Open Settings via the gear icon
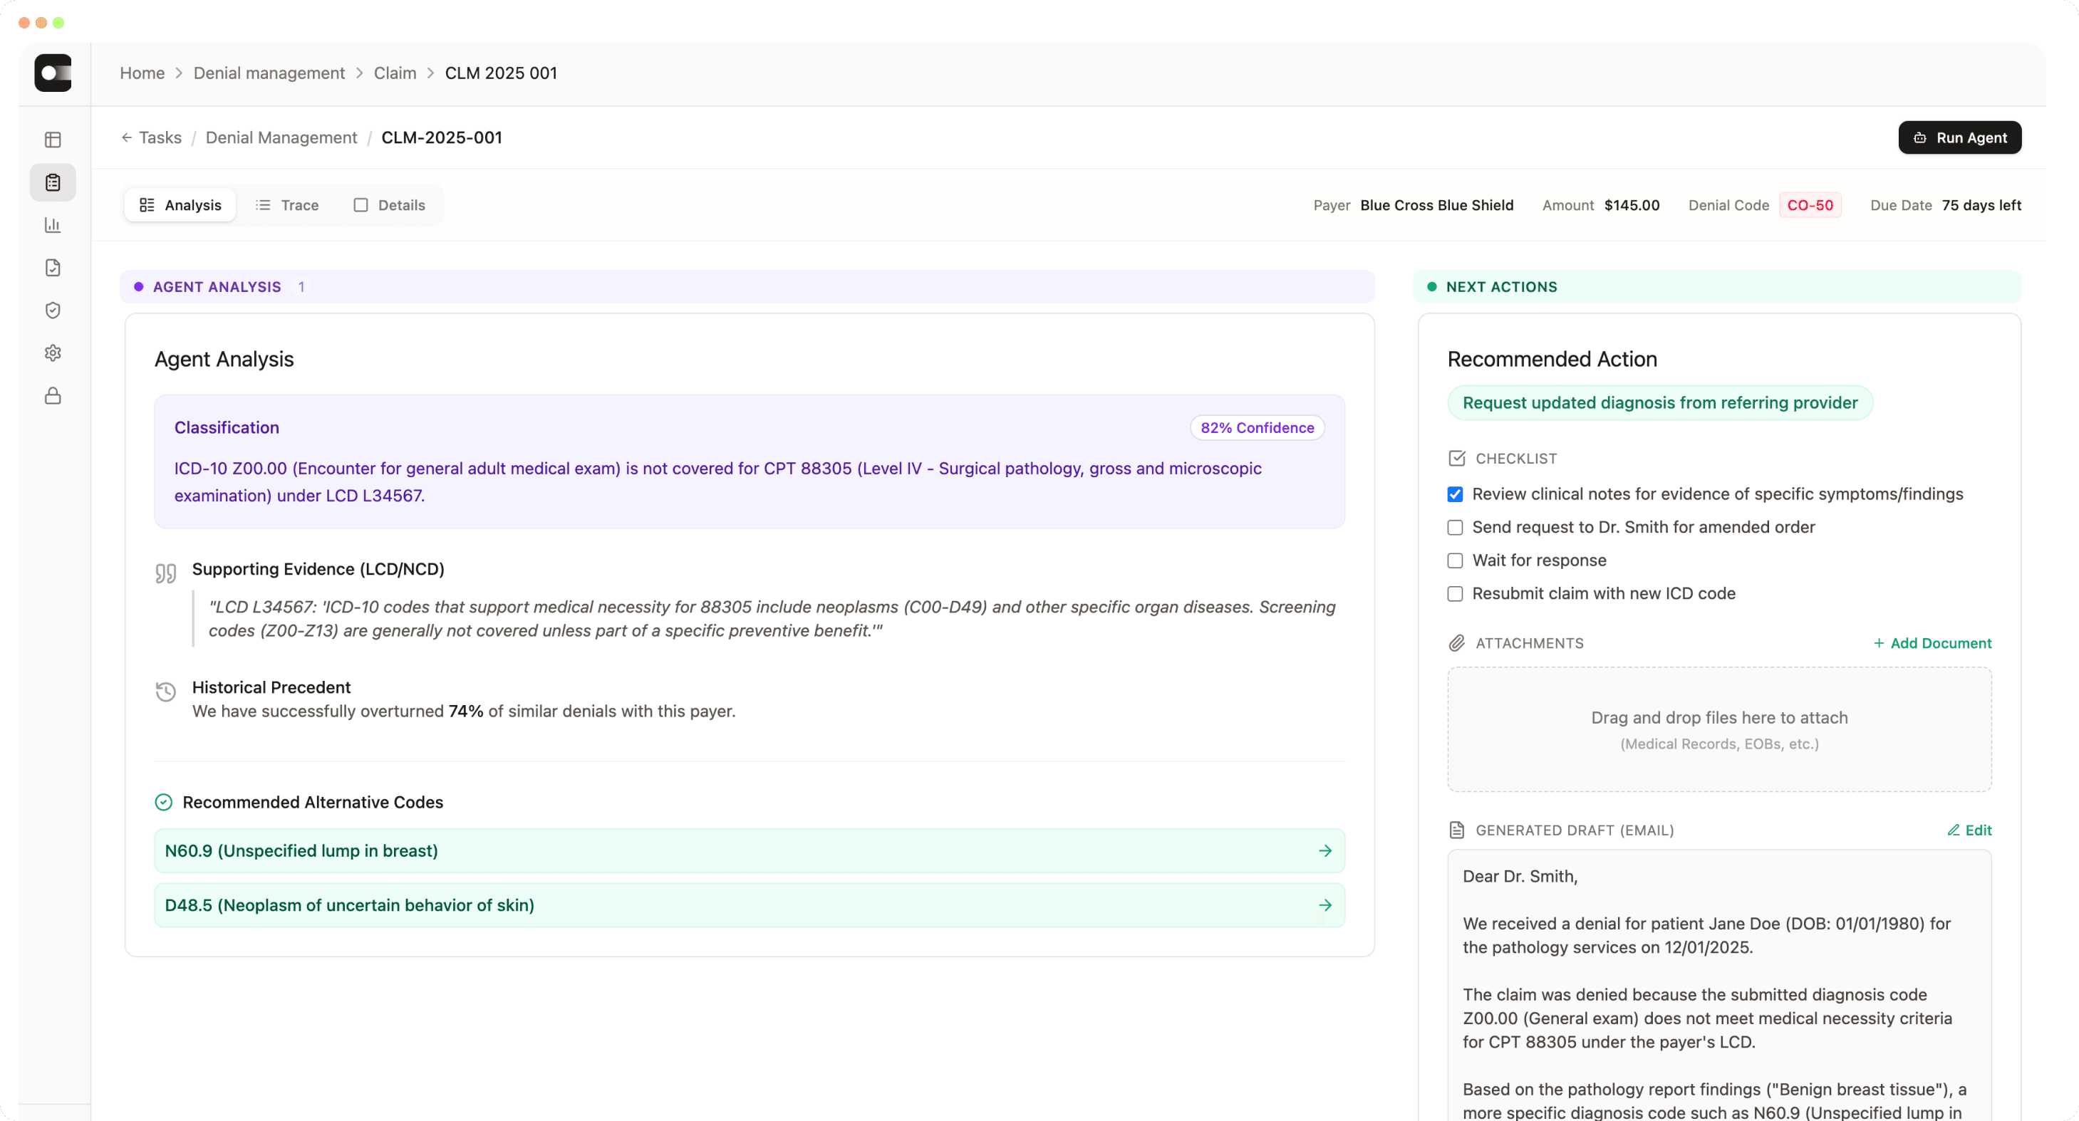The image size is (2079, 1121). tap(53, 353)
